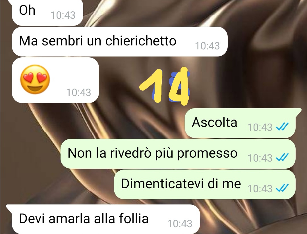Select the 'Oh' message bubble

click(47, 12)
